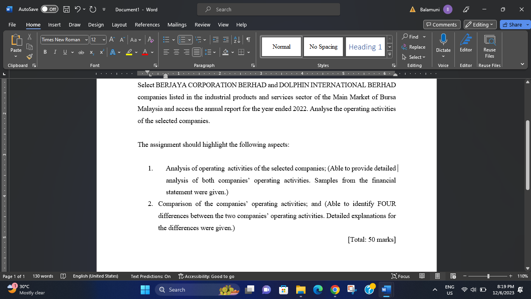Activate Dictate voice typing
Screen dimensions: 531x299
pos(443,43)
